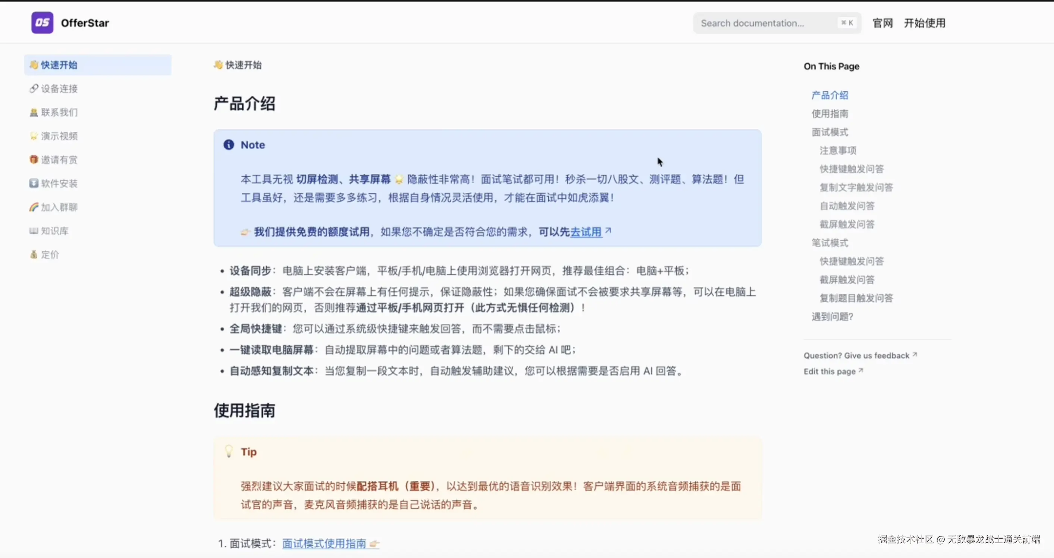The height and width of the screenshot is (558, 1054).
Task: Click the rainbow icon beside 加入群聊
Action: click(34, 207)
